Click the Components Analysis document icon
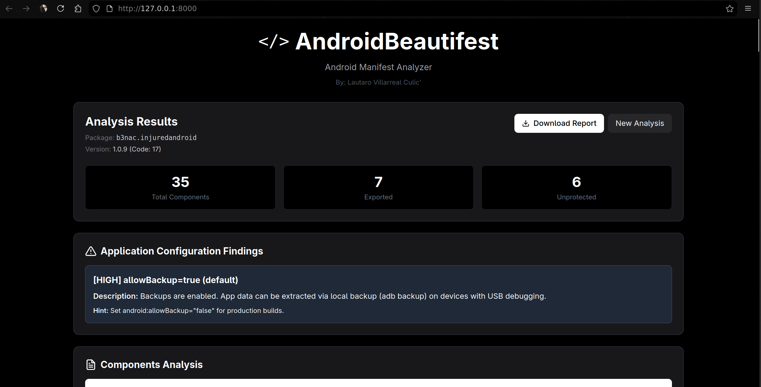This screenshot has width=761, height=387. 91,365
